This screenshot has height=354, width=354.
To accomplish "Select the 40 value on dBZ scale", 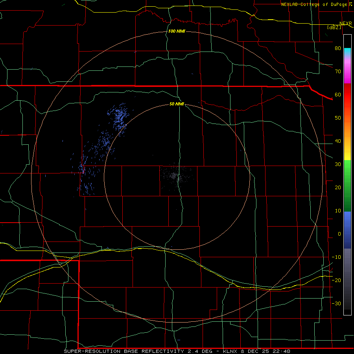I will (x=338, y=141).
